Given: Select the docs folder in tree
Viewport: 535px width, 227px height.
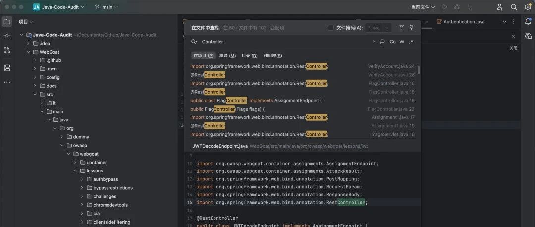Looking at the screenshot, I should pos(52,86).
